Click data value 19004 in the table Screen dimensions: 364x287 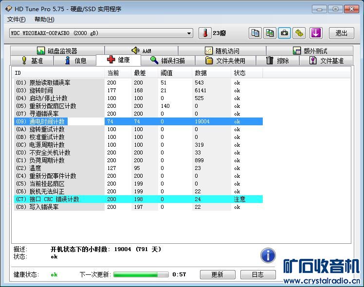tap(202, 121)
